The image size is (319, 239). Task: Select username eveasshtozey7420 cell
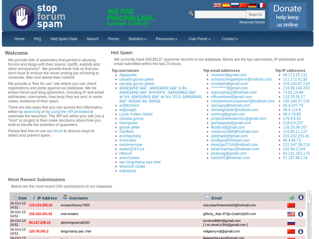[75, 205]
